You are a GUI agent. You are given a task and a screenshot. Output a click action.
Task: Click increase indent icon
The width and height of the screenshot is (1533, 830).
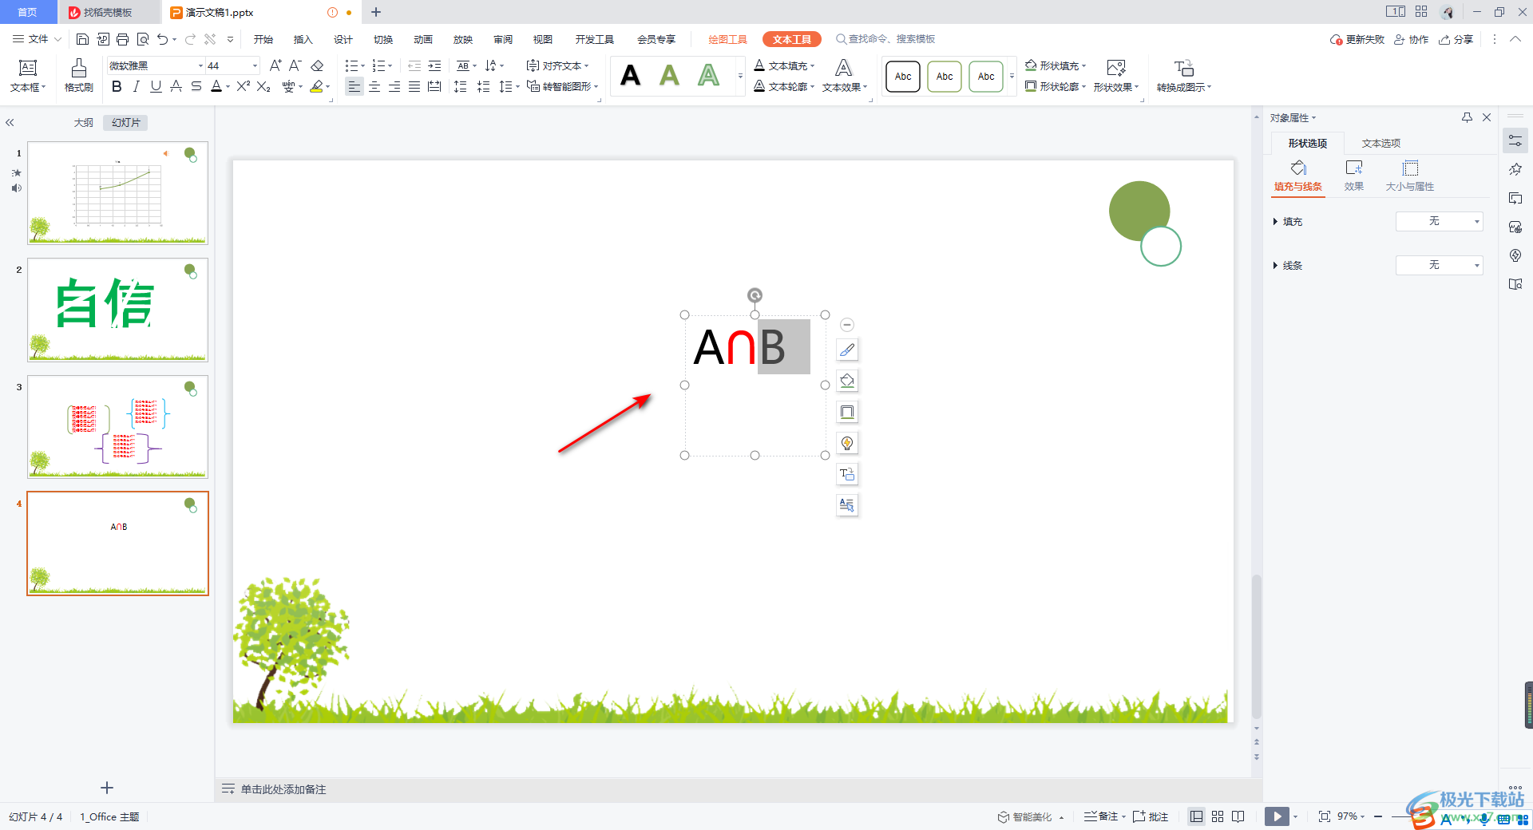click(x=434, y=65)
